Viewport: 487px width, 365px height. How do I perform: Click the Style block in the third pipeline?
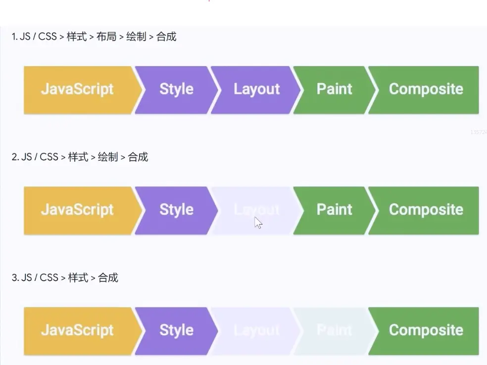(x=176, y=331)
